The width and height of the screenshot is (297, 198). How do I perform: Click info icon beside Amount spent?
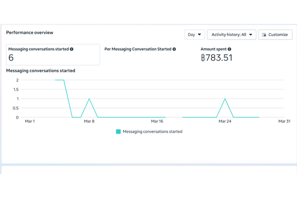click(230, 49)
